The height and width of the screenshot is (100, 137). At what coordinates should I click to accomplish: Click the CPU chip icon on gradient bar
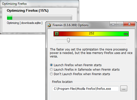tap(57, 34)
